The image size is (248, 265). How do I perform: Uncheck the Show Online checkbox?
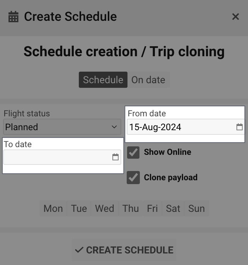[x=133, y=152]
